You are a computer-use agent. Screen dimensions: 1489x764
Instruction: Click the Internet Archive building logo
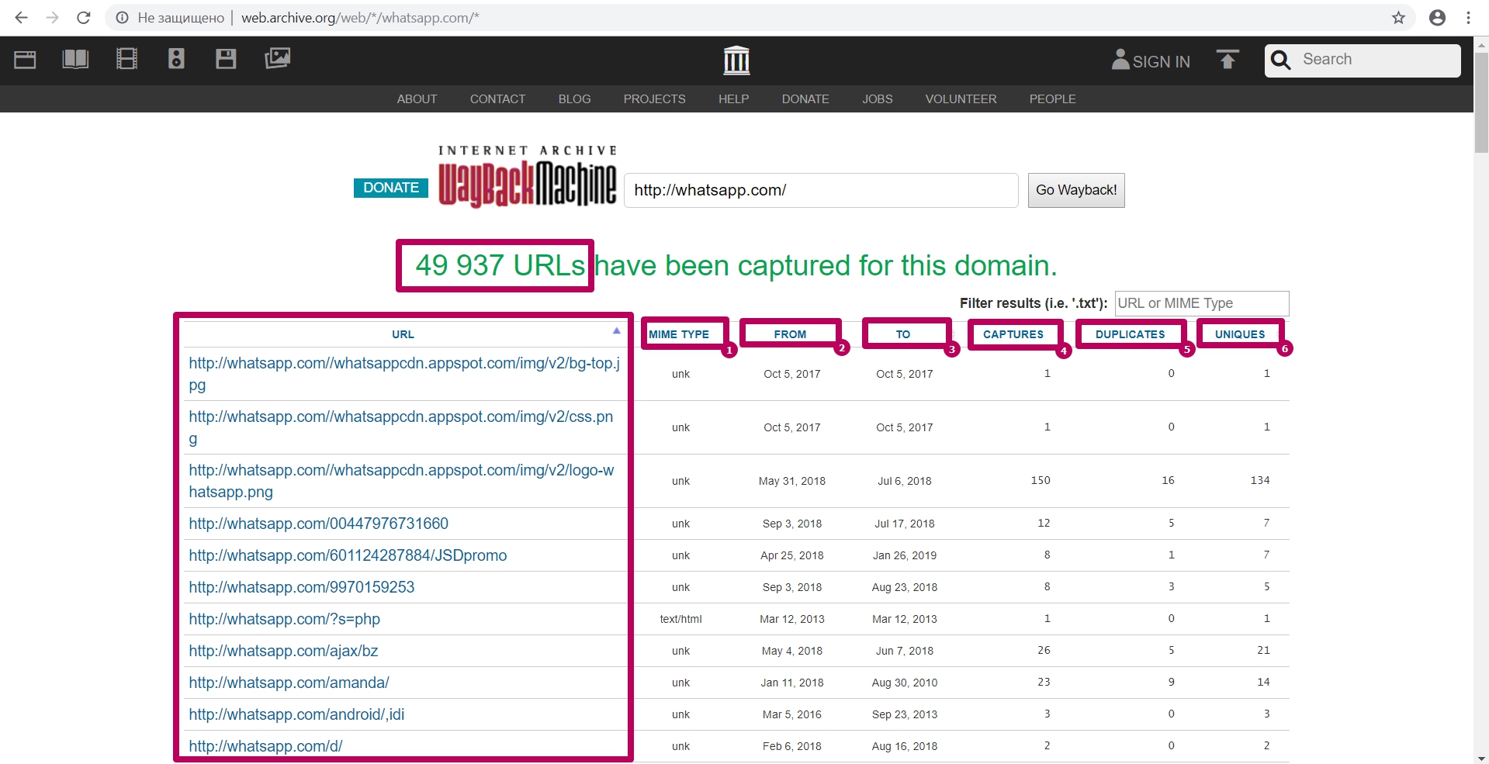coord(736,60)
